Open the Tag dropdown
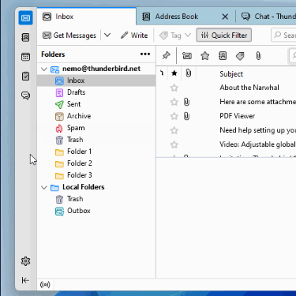296x296 pixels. 175,36
